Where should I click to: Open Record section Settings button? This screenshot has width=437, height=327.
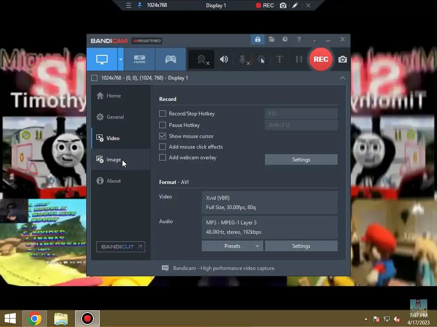[x=301, y=160]
